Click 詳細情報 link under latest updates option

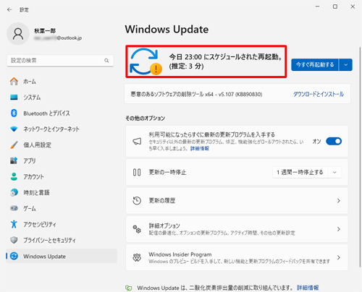pos(200,148)
